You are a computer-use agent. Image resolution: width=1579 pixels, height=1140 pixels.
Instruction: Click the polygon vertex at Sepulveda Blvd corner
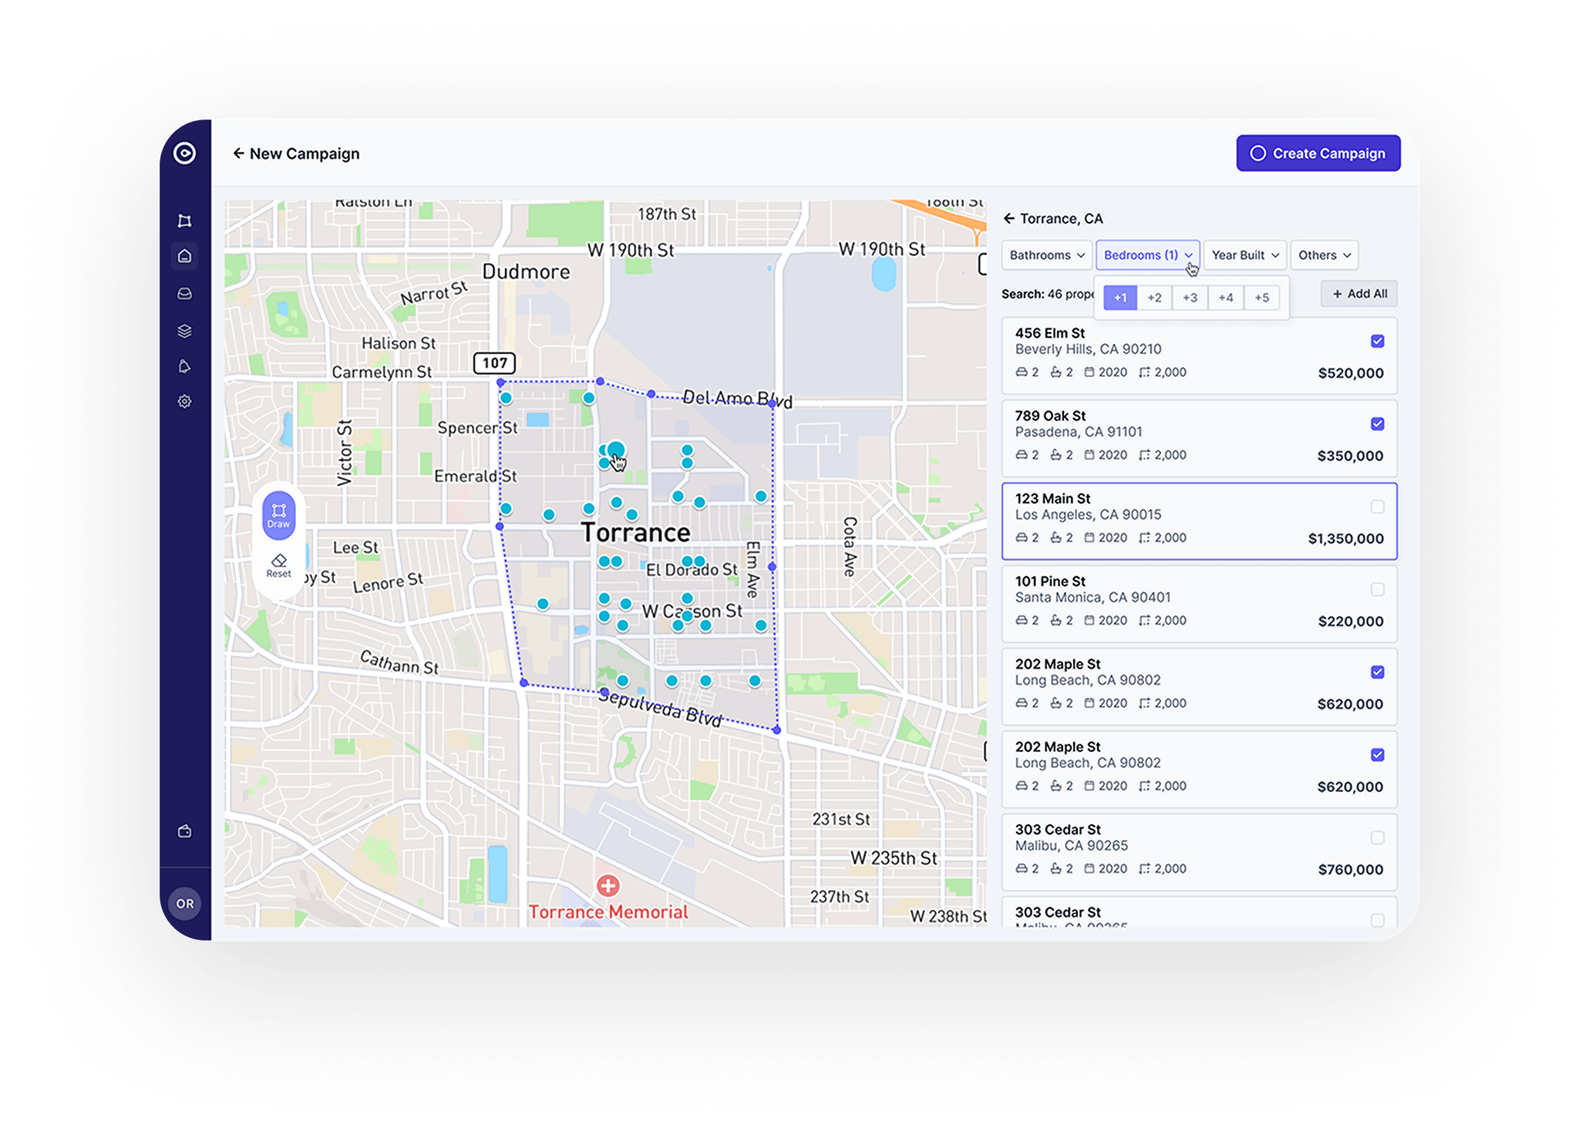coord(776,730)
